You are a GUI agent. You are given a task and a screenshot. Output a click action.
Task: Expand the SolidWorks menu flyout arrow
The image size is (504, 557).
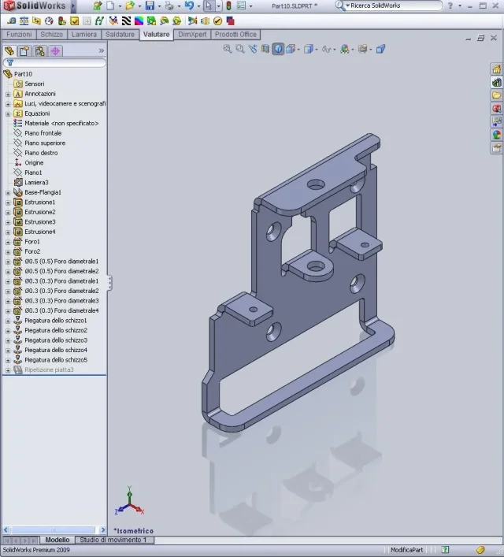[x=73, y=6]
